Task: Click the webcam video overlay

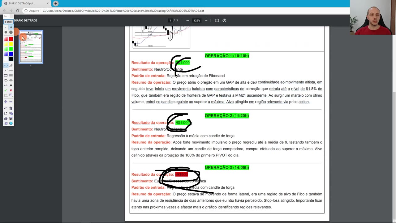Action: click(x=373, y=17)
